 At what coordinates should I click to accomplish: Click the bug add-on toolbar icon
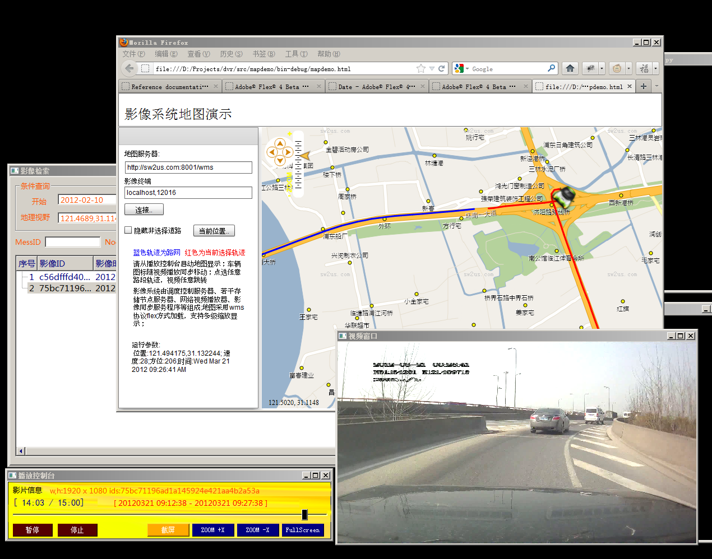pyautogui.click(x=590, y=68)
